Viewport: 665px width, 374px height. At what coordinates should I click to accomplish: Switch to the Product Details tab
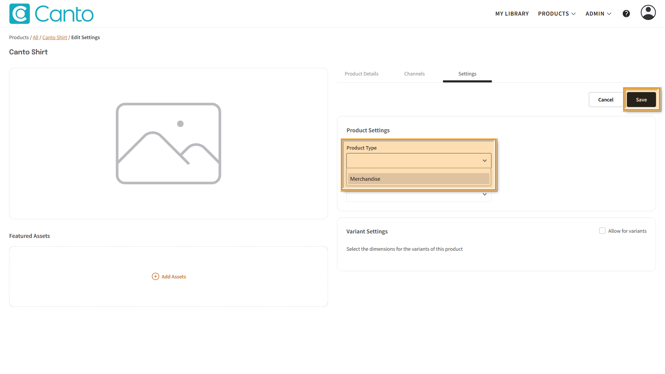point(361,74)
